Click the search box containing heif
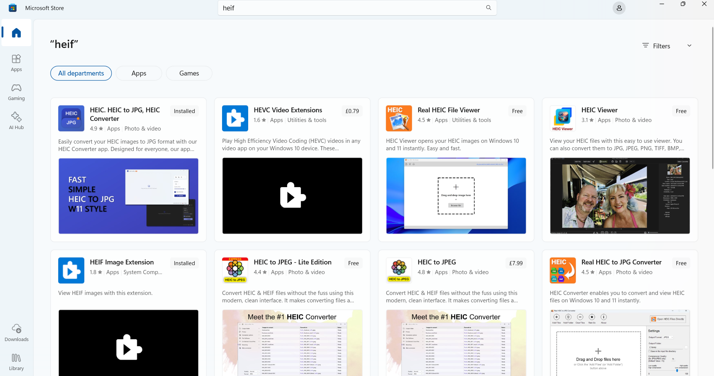 tap(357, 8)
